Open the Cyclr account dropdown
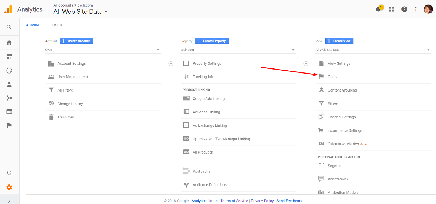Screen dimensions: 436x204 103,50
